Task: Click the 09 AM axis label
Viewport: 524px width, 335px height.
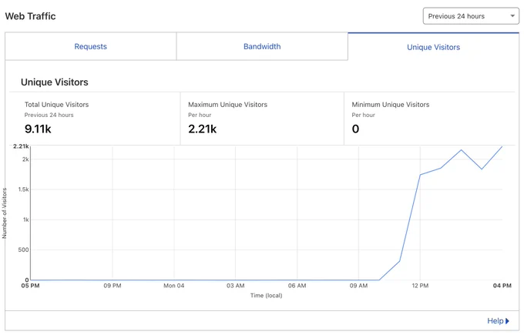Action: tap(358, 286)
